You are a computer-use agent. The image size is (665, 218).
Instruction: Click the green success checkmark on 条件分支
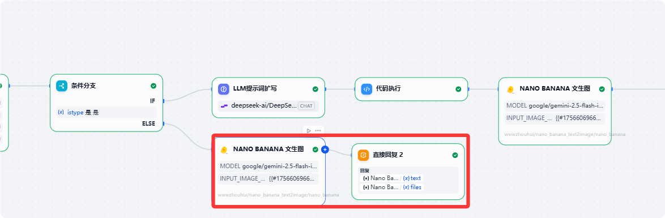coord(154,86)
